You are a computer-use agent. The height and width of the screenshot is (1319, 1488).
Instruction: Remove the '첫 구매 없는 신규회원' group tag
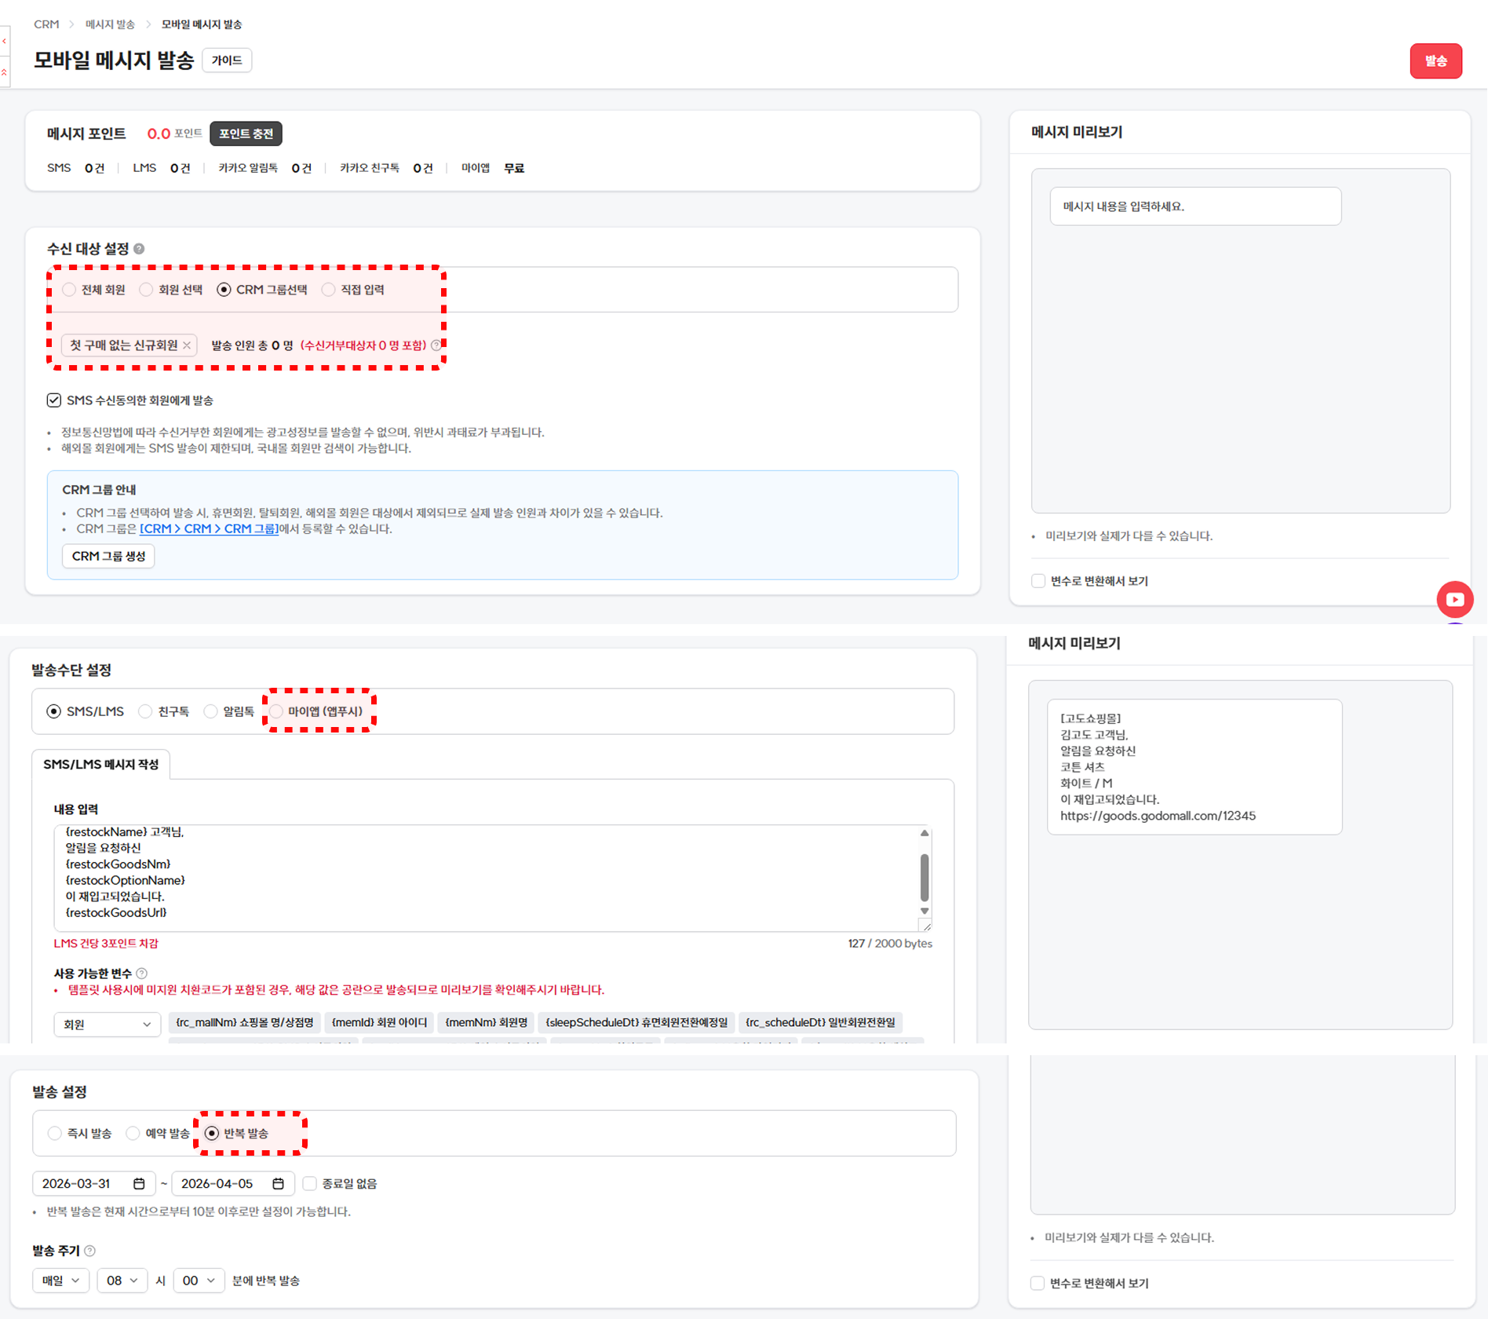click(x=187, y=345)
